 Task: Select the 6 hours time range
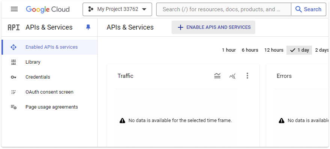pos(250,50)
